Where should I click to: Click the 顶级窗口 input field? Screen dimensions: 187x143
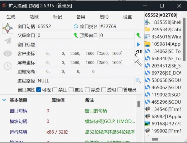(117, 35)
